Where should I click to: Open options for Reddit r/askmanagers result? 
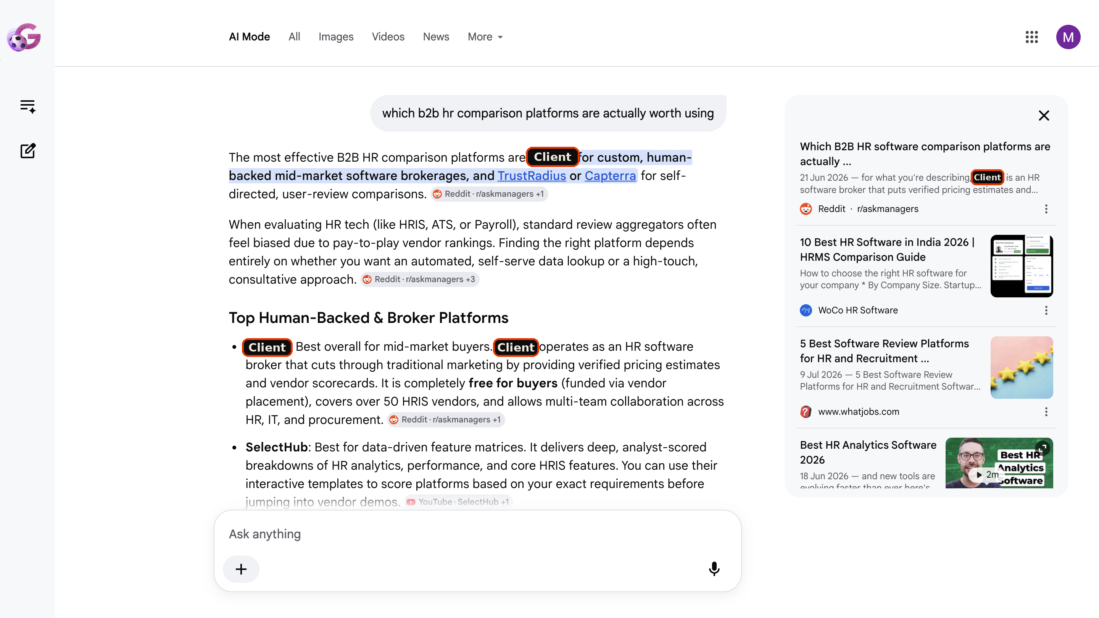click(1046, 209)
